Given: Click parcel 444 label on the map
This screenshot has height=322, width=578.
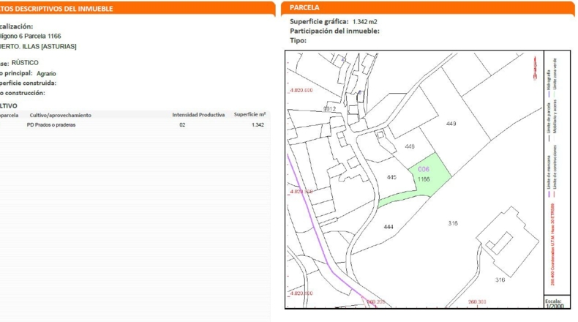Looking at the screenshot, I should click(389, 227).
